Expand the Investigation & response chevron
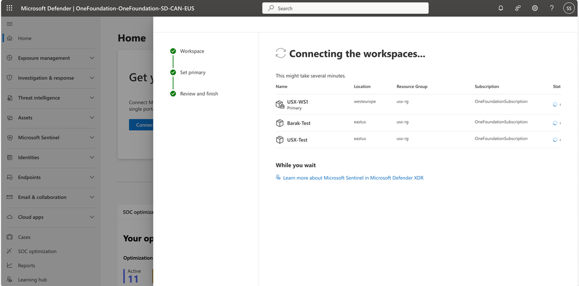Viewport: 579px width, 286px height. 92,78
